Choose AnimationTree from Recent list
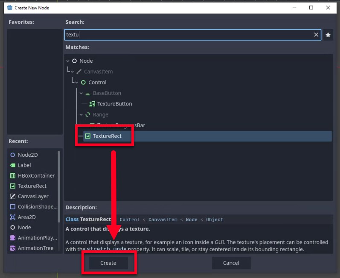 coord(35,248)
